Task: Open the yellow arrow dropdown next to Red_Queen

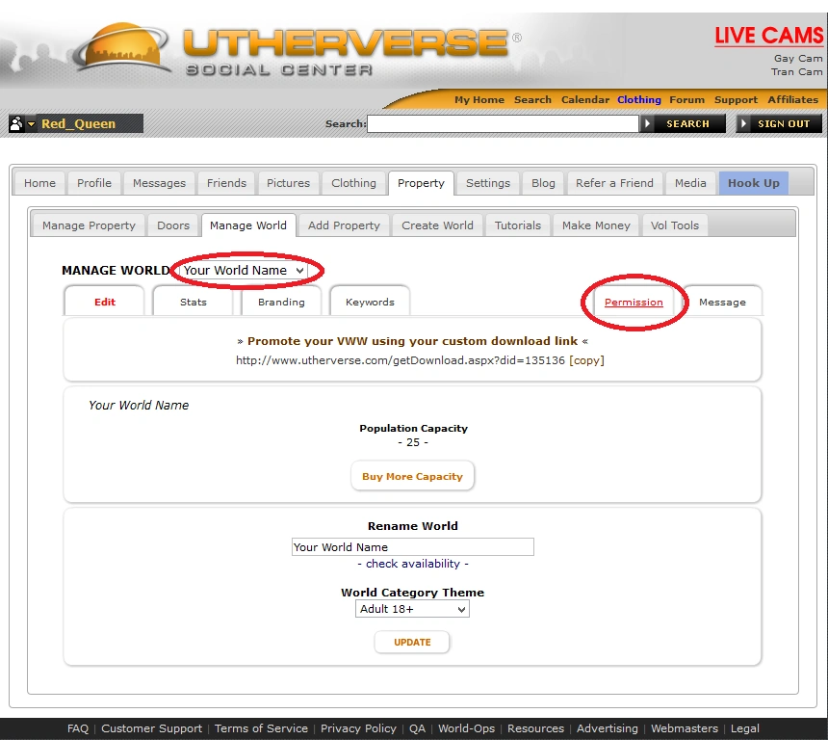Action: click(x=31, y=124)
